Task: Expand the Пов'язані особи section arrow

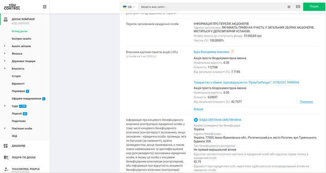Action: tap(5, 128)
